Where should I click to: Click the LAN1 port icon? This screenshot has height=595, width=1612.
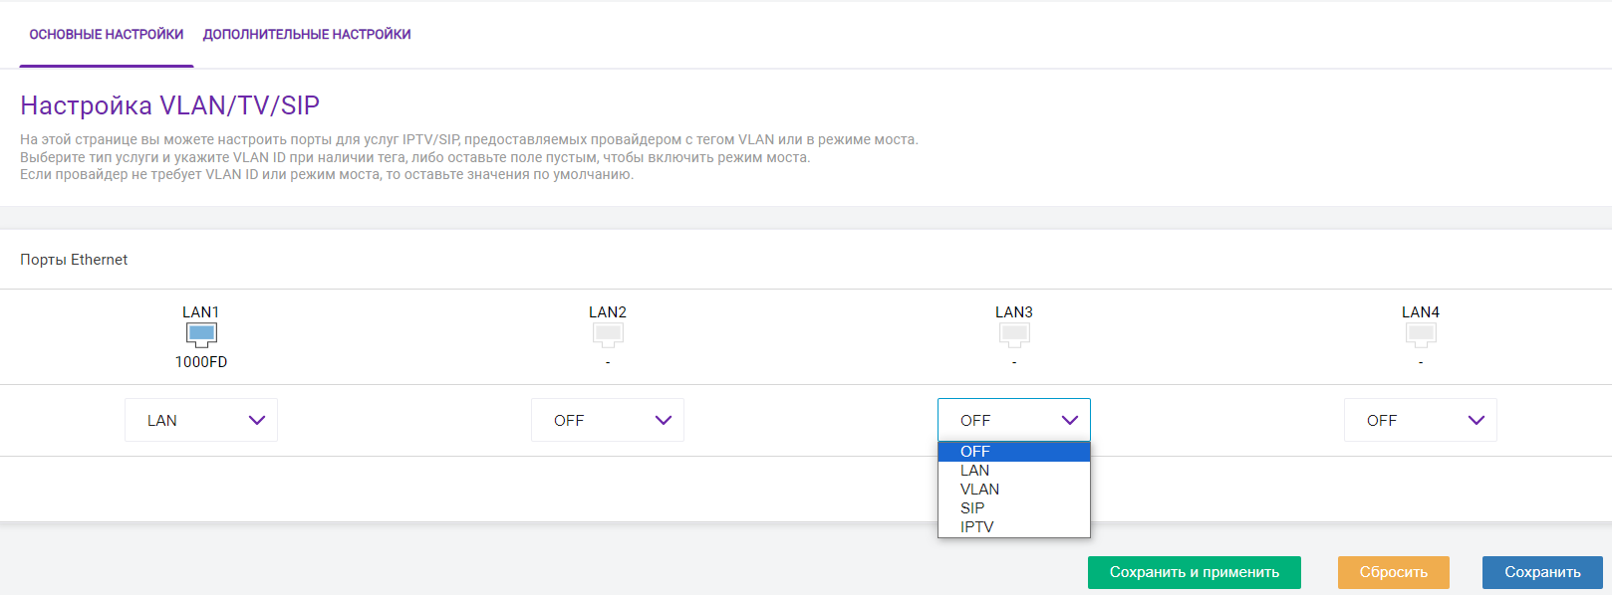coord(201,334)
